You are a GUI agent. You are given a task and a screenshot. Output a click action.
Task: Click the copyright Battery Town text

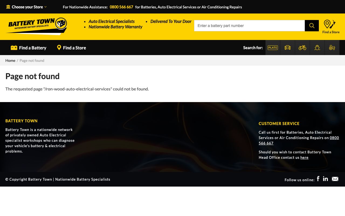58,179
